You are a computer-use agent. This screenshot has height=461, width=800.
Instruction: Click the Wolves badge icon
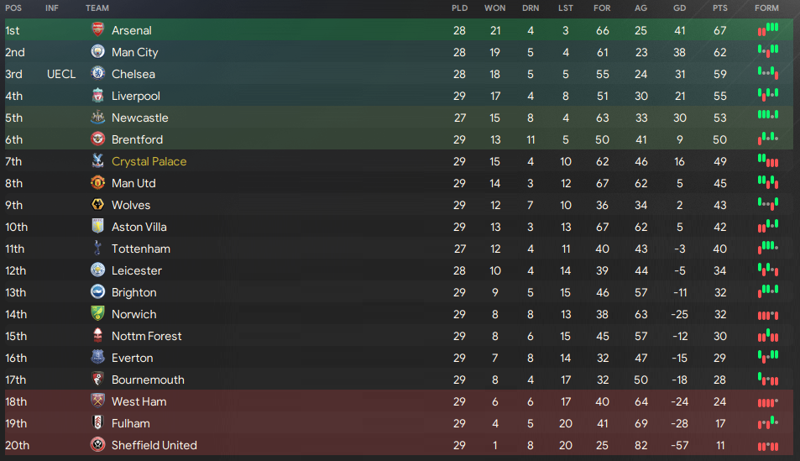coord(97,204)
